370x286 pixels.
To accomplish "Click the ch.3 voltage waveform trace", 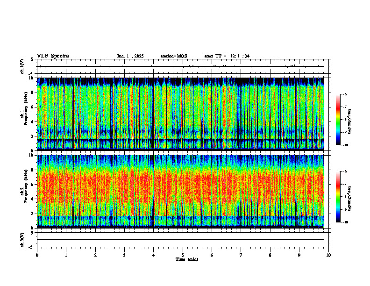I will click(180, 240).
